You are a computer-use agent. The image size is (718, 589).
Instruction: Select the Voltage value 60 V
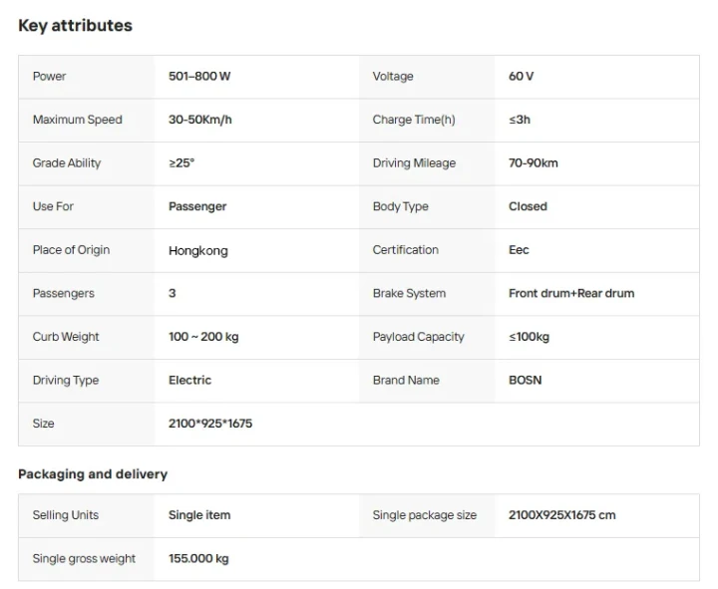pyautogui.click(x=522, y=77)
